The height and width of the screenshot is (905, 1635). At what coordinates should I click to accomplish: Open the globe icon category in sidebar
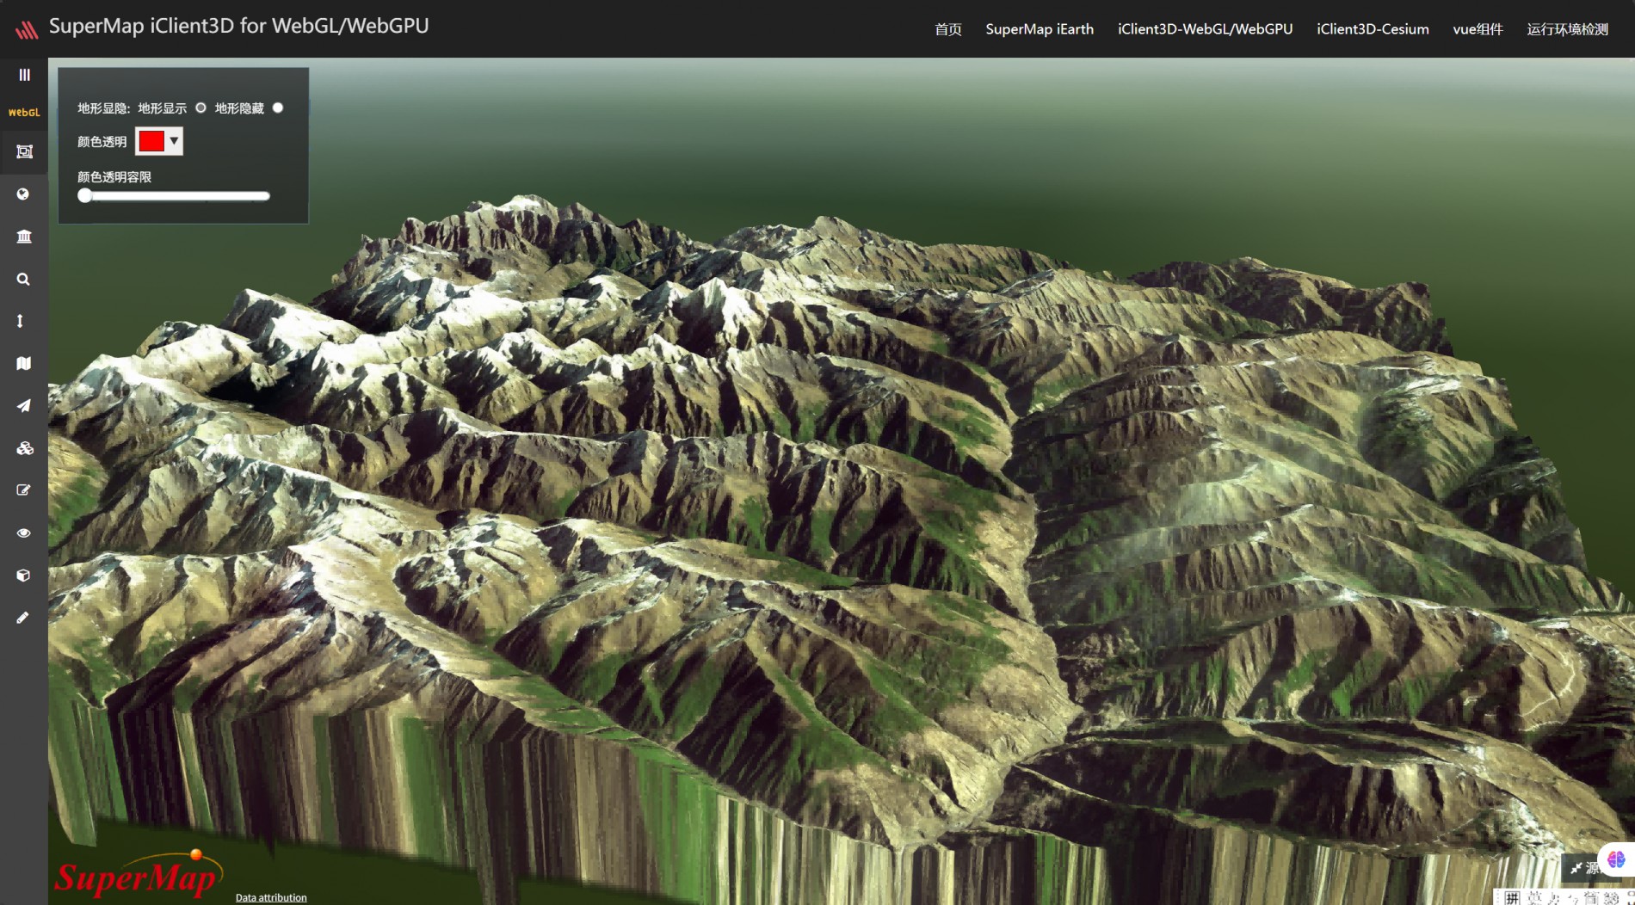coord(23,194)
